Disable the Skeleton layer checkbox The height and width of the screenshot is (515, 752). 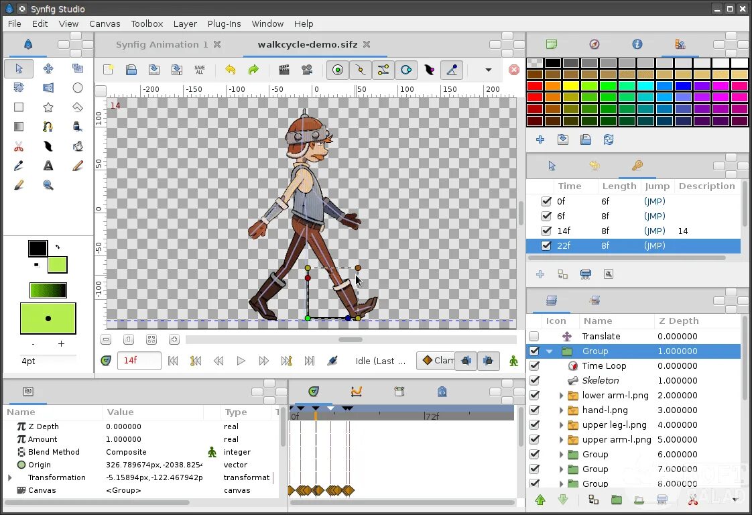point(534,381)
